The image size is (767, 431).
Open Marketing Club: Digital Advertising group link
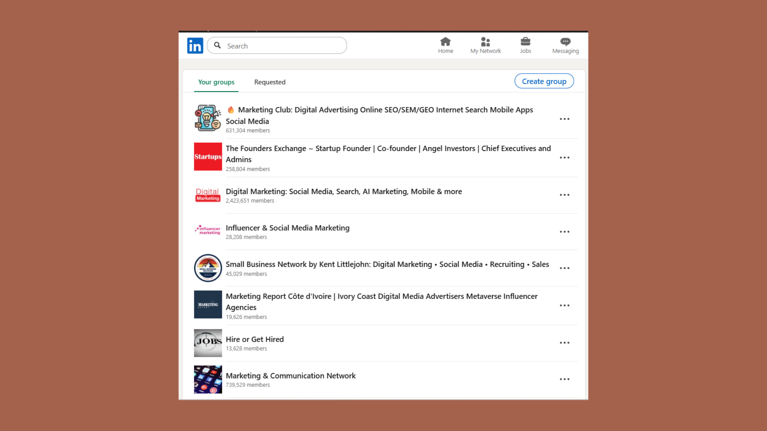[379, 115]
